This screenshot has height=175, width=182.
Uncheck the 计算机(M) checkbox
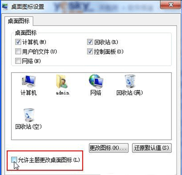(x=18, y=42)
